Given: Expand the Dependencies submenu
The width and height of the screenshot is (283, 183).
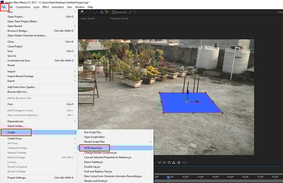Looking at the screenshot, I should point(39,121).
